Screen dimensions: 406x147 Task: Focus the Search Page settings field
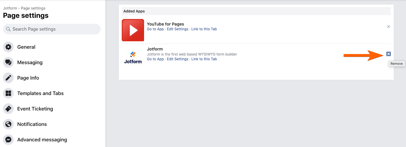(52, 29)
